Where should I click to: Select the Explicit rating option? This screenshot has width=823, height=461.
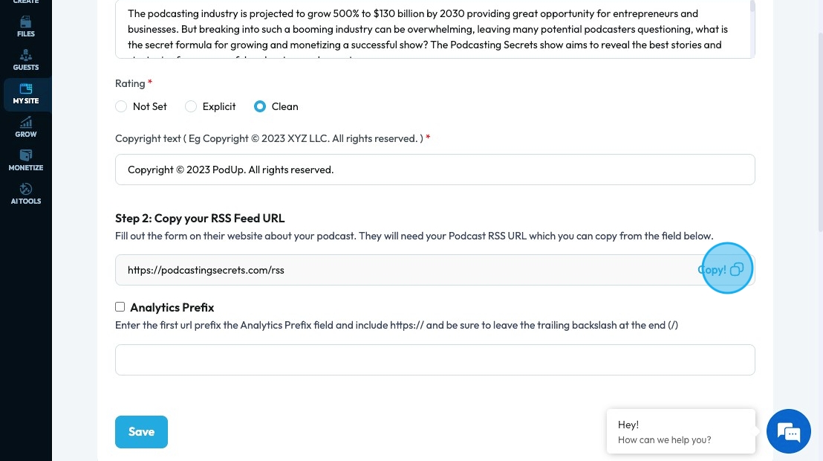(x=191, y=106)
